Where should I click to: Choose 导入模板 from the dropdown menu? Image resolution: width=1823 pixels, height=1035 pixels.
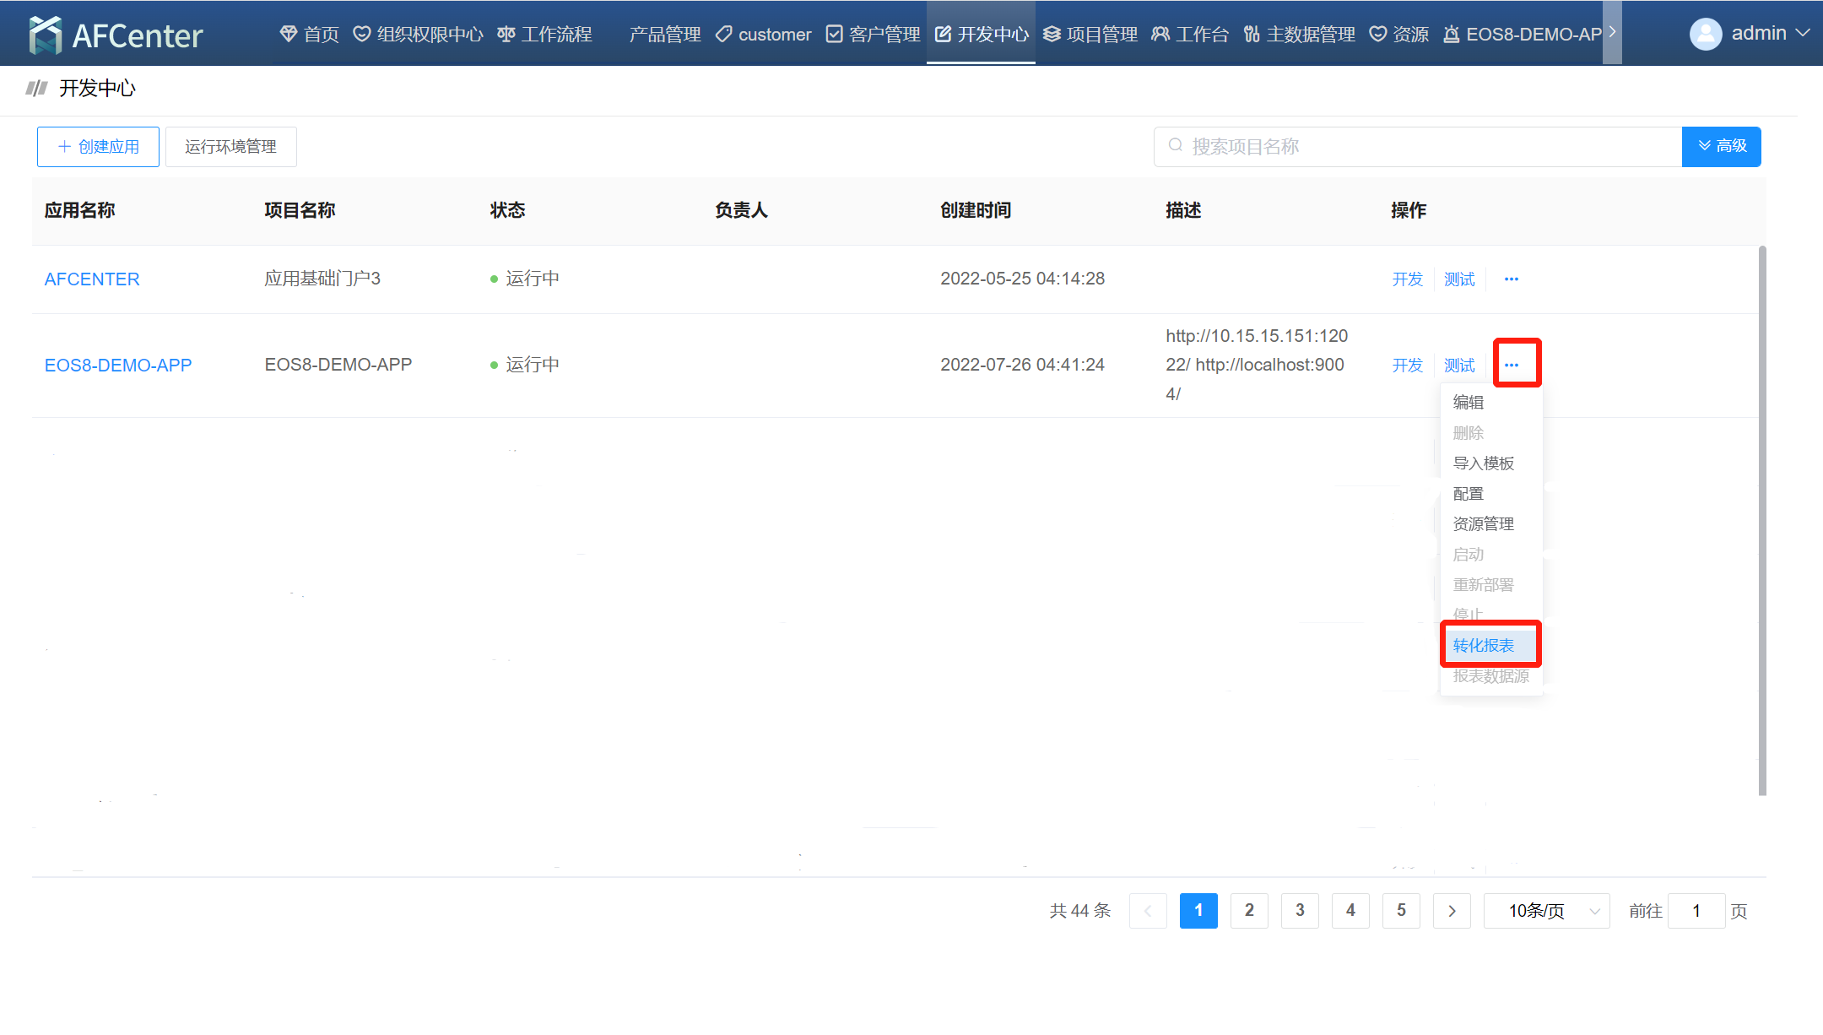click(x=1484, y=463)
